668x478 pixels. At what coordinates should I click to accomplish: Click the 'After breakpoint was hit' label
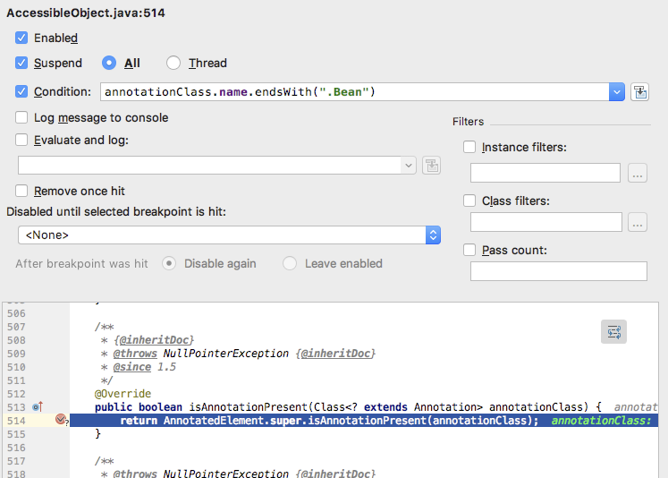(81, 263)
